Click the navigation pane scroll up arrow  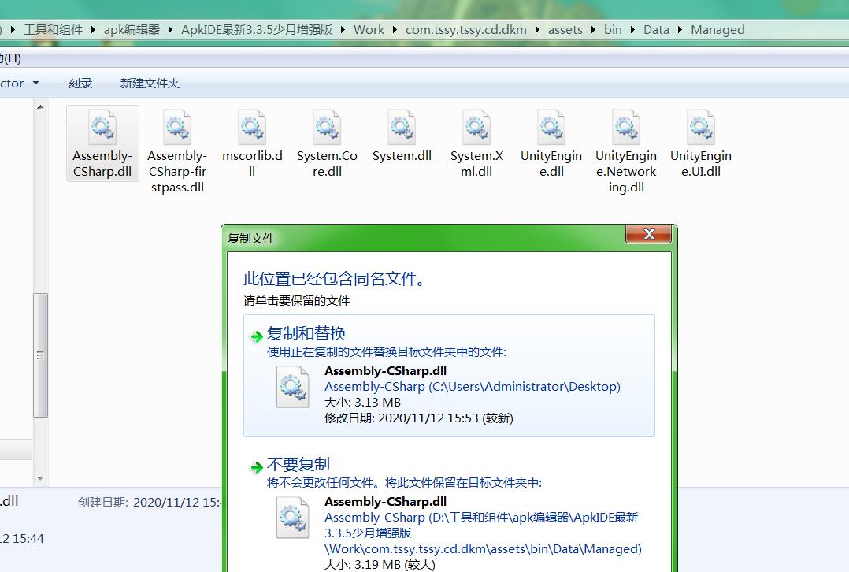click(41, 106)
